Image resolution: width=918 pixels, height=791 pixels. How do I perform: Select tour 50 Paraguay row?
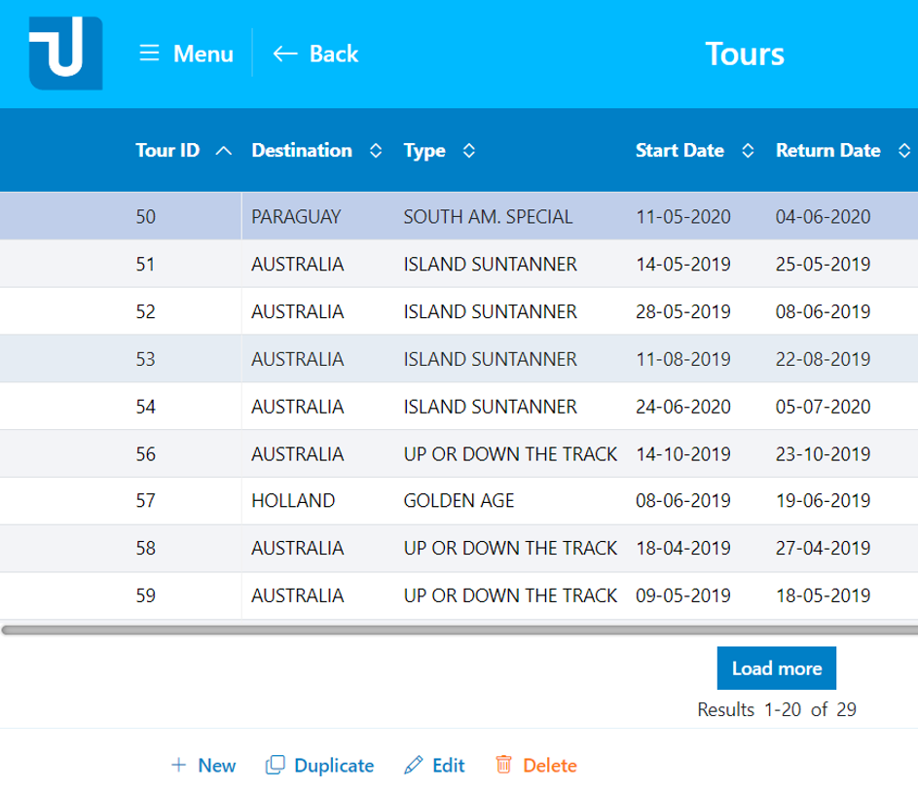click(296, 217)
